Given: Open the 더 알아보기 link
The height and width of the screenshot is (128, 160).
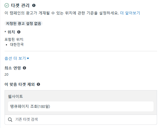Looking at the screenshot, I should (x=130, y=13).
